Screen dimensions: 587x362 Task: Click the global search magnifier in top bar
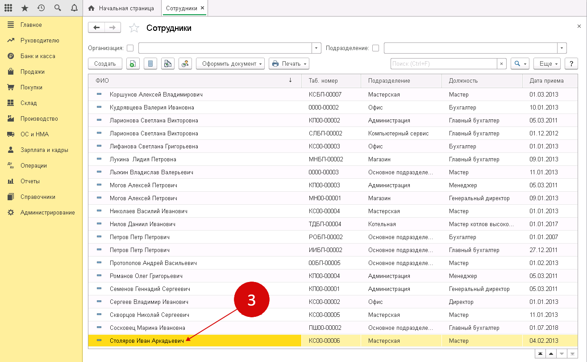point(57,8)
